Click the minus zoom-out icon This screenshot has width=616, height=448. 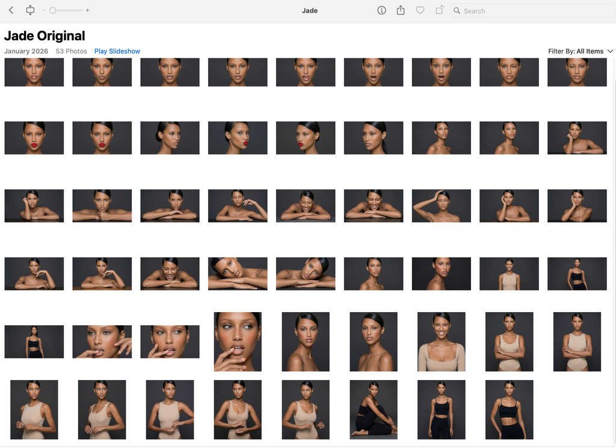coord(44,11)
